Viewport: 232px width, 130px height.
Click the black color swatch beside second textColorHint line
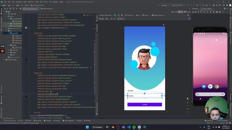pyautogui.click(x=26, y=97)
